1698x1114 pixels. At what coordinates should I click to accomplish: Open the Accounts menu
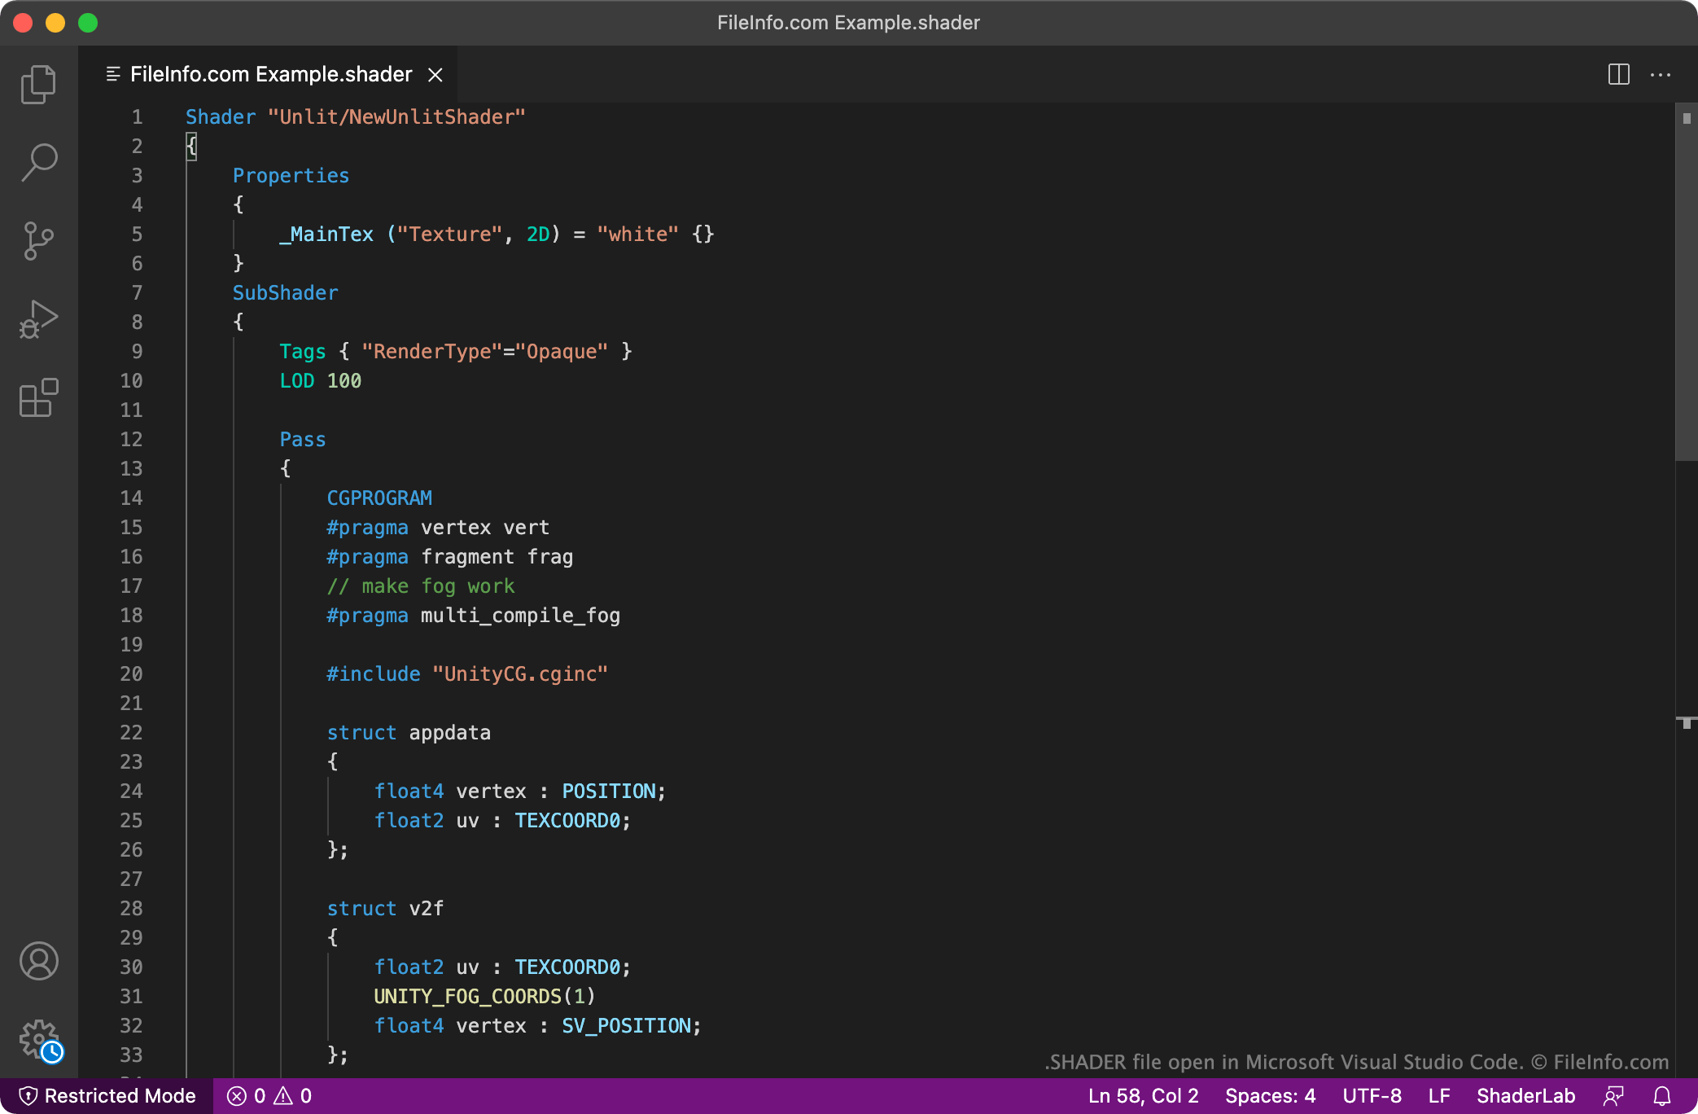(38, 961)
